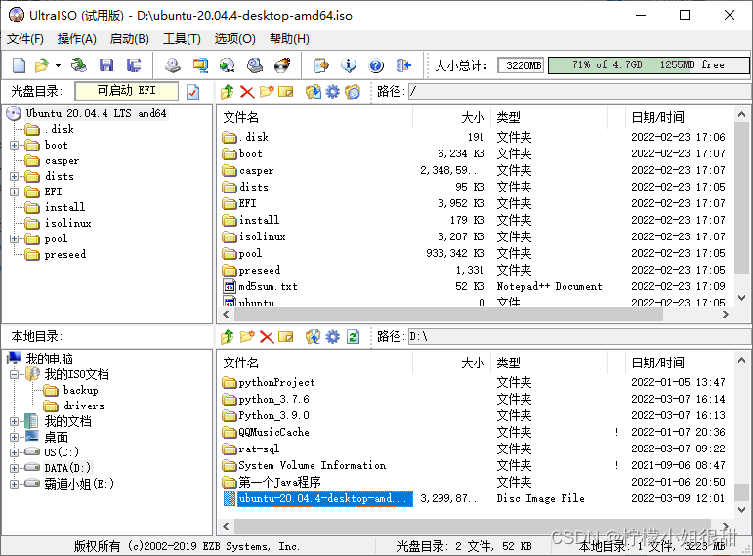
Task: Click the Help question mark icon
Action: 376,64
